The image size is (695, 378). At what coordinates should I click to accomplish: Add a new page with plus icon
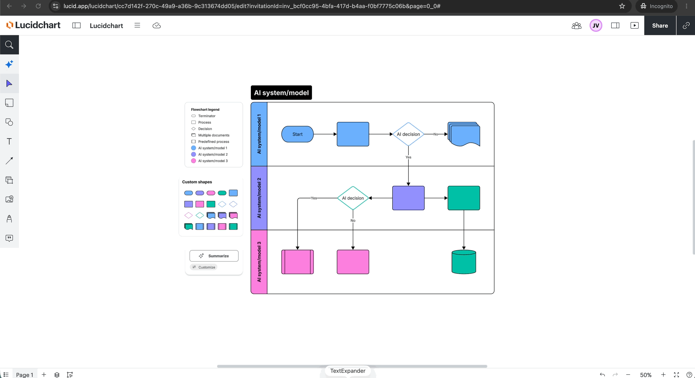click(x=44, y=375)
